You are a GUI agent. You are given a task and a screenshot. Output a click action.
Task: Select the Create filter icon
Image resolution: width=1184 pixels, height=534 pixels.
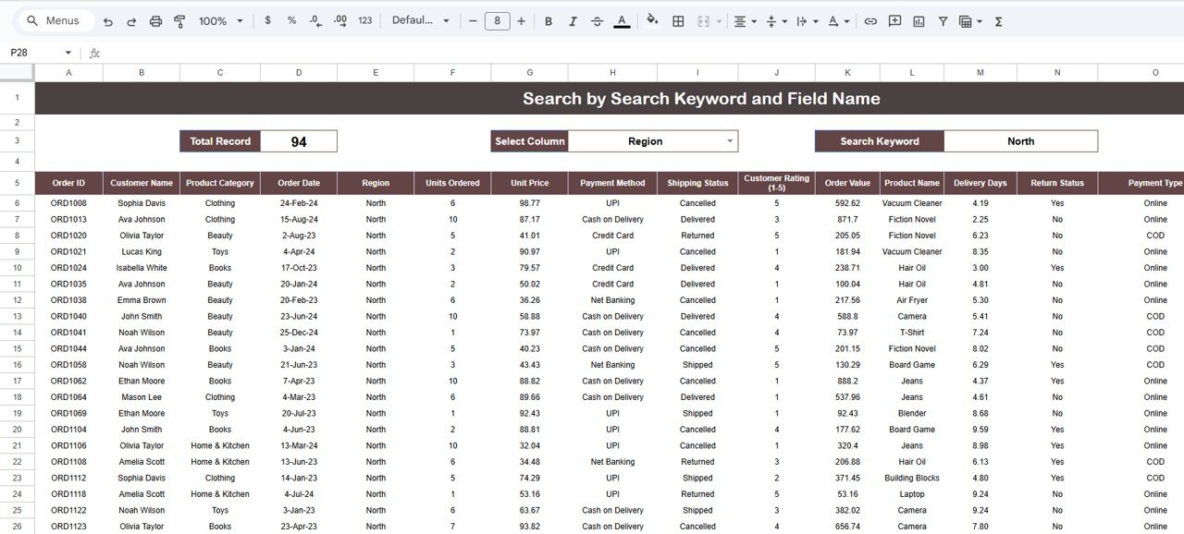click(943, 20)
